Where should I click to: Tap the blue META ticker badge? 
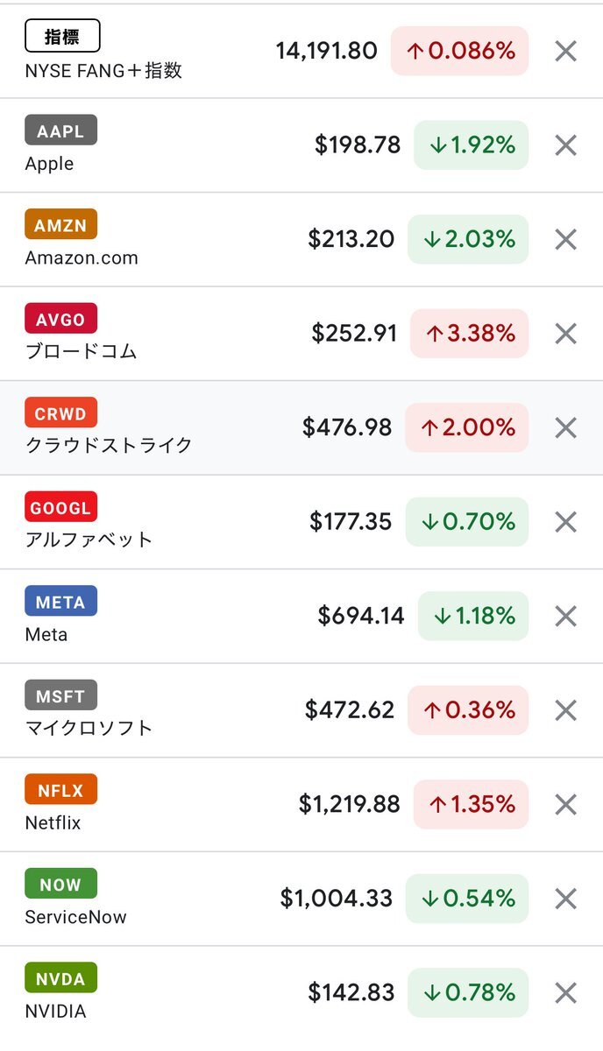click(60, 602)
